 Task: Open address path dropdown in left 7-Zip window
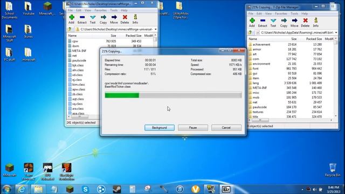pos(156,29)
